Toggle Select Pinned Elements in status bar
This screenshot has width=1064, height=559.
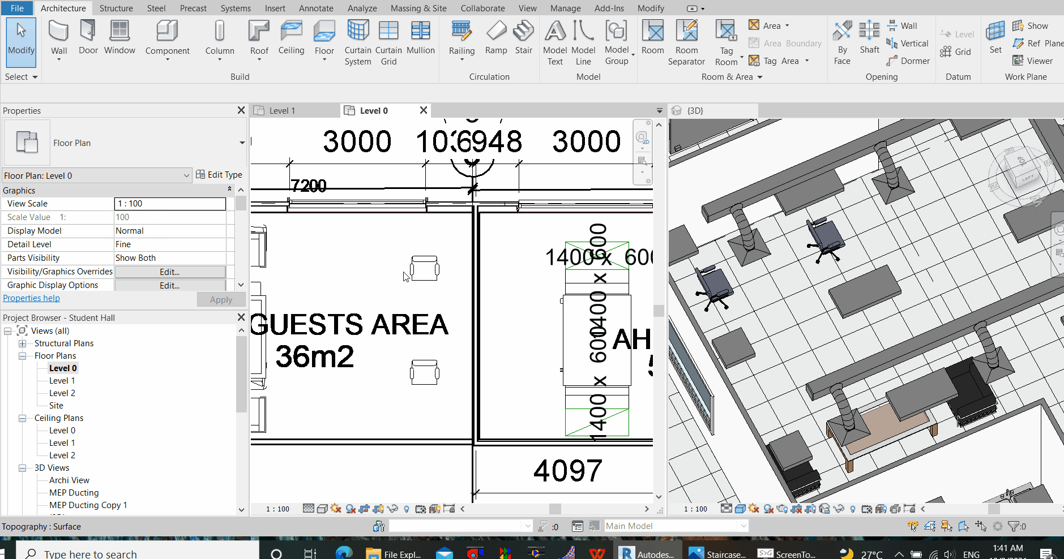[x=947, y=526]
